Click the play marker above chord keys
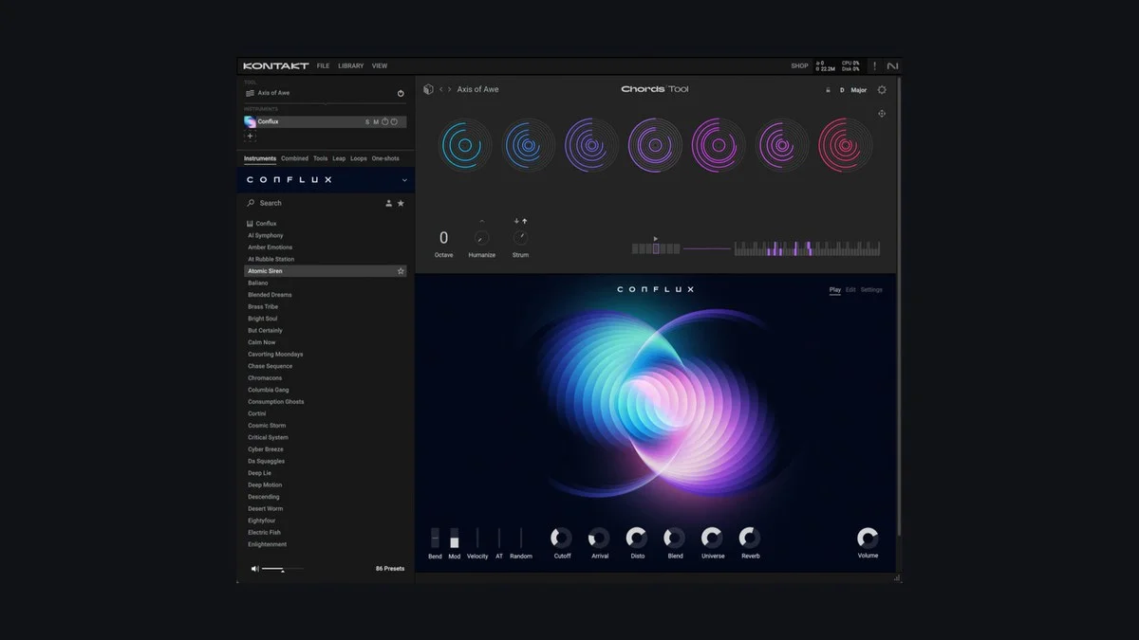1139x640 pixels. pyautogui.click(x=656, y=239)
